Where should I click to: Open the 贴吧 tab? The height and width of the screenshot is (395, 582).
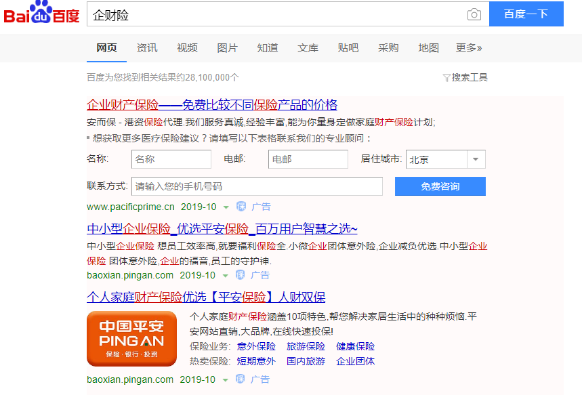point(348,48)
